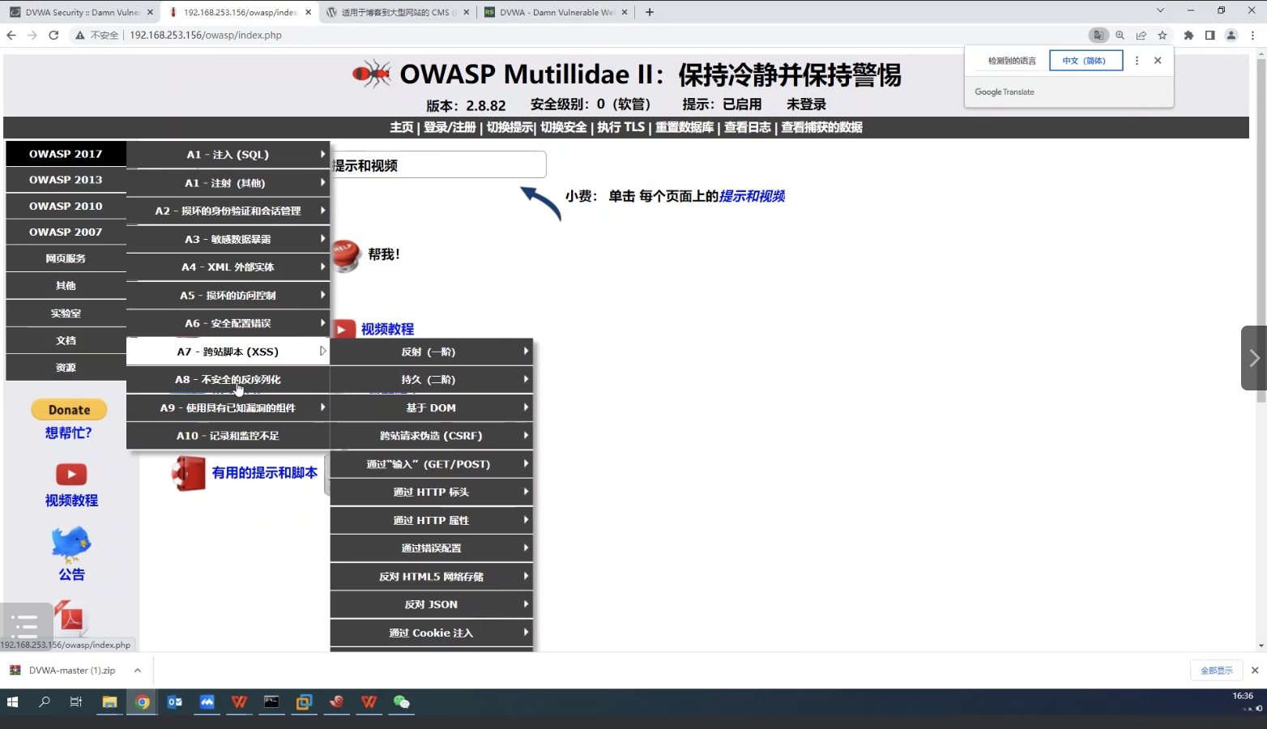Click the red book icon beside 有用的提示和脚本
Screen dimensions: 1267x729
tap(190, 473)
